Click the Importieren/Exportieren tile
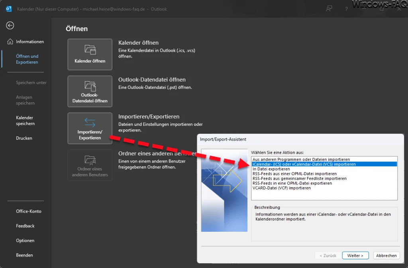The width and height of the screenshot is (408, 268). tap(90, 128)
